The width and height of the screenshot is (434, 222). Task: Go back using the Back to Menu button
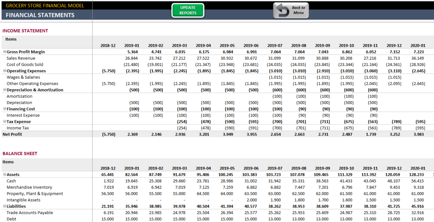tap(291, 10)
